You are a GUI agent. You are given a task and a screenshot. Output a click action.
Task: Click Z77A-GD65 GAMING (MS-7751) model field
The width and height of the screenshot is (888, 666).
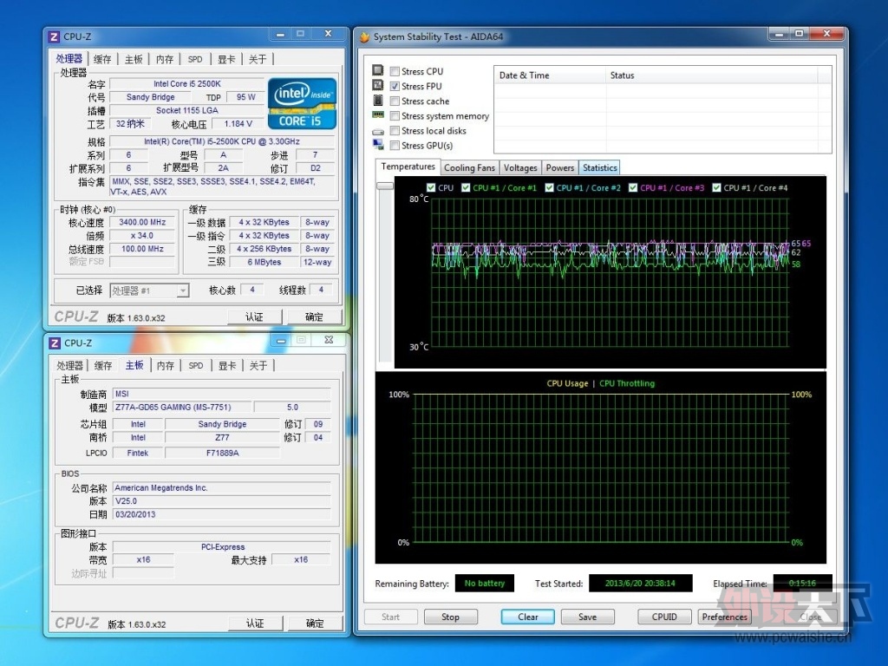pos(182,407)
